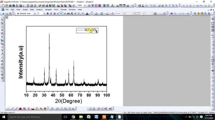This screenshot has height=120, width=215.
Task: Open the purple M mask tool
Action: coord(171,13)
